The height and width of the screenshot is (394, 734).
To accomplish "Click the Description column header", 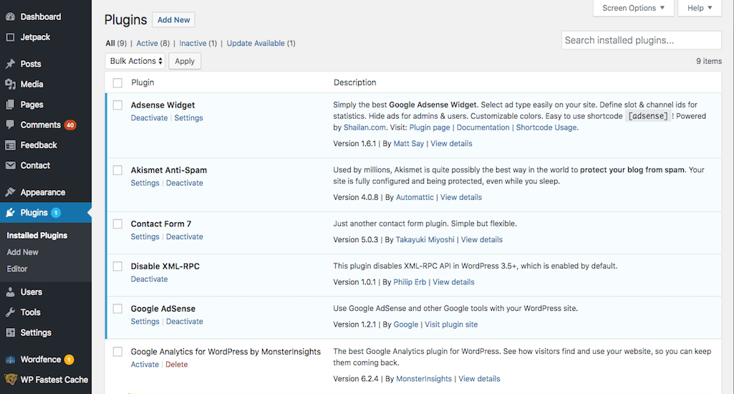I will click(x=354, y=82).
